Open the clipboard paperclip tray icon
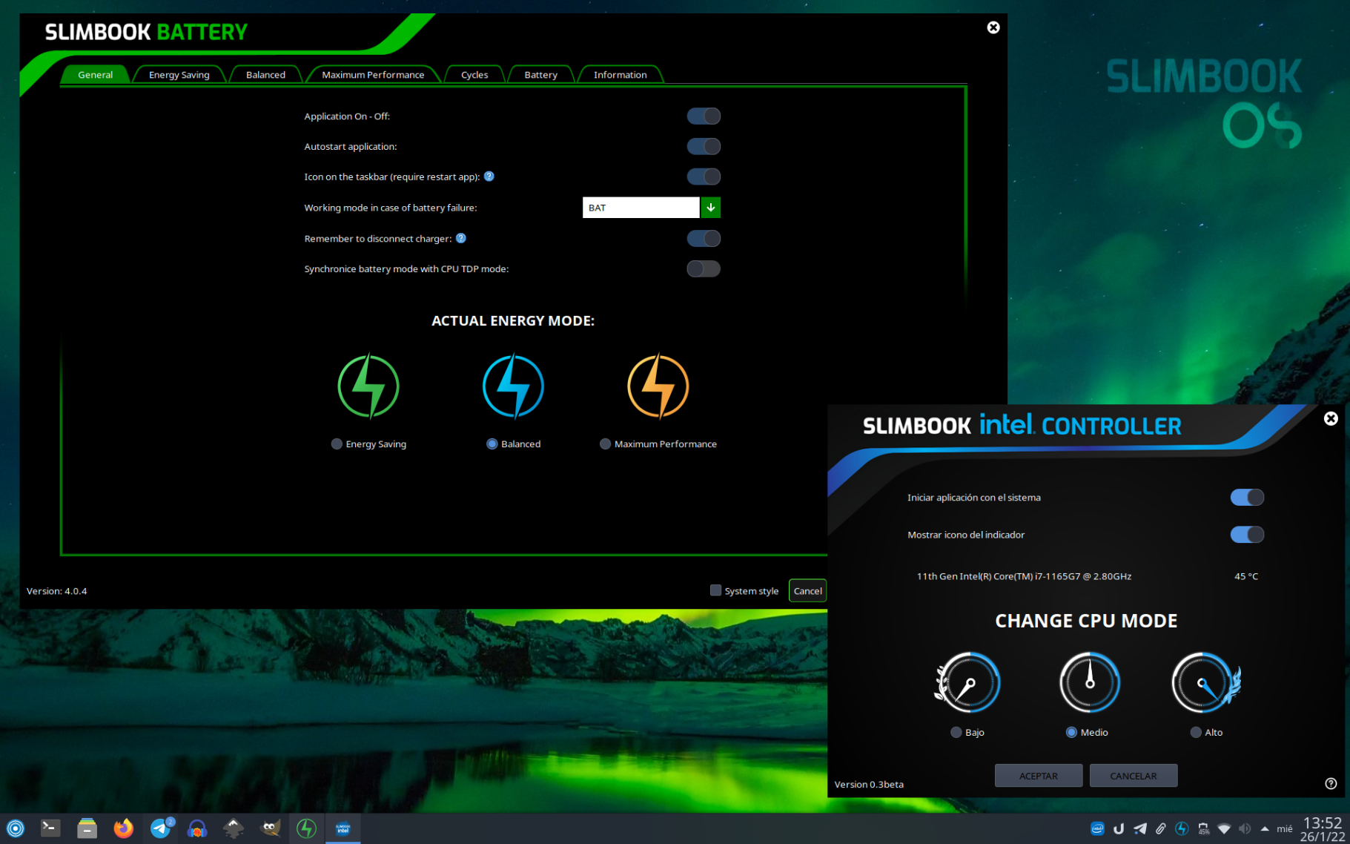Viewport: 1350px width, 844px height. 1161,828
